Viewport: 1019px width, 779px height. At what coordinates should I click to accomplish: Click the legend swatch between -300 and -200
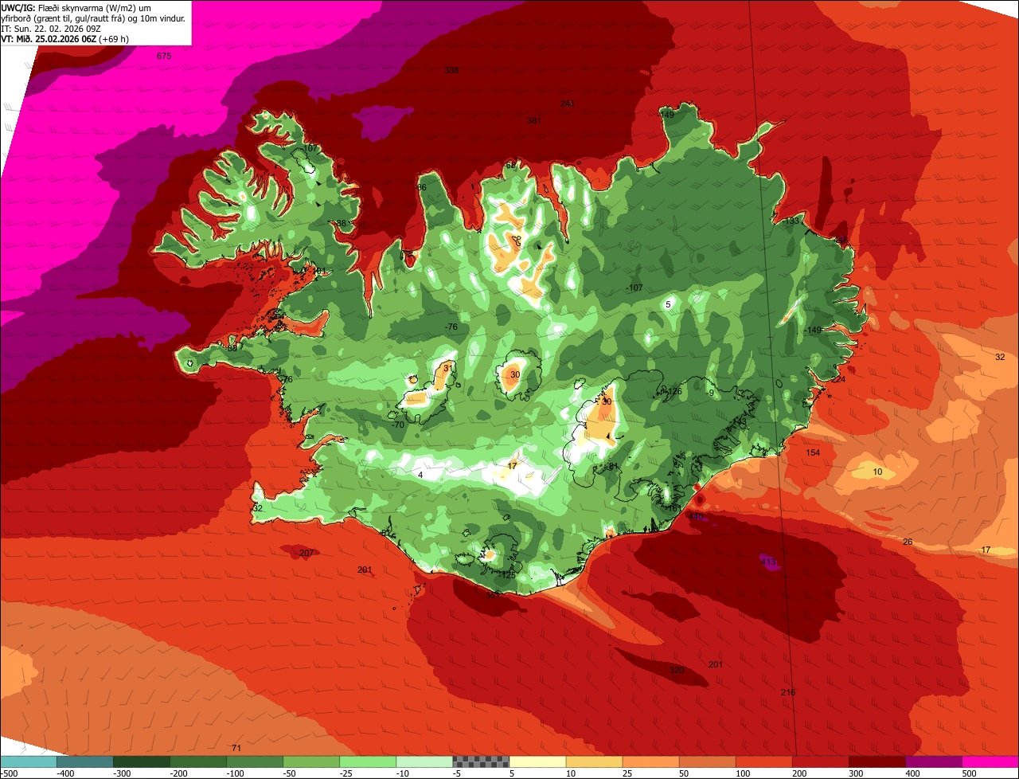(x=141, y=761)
